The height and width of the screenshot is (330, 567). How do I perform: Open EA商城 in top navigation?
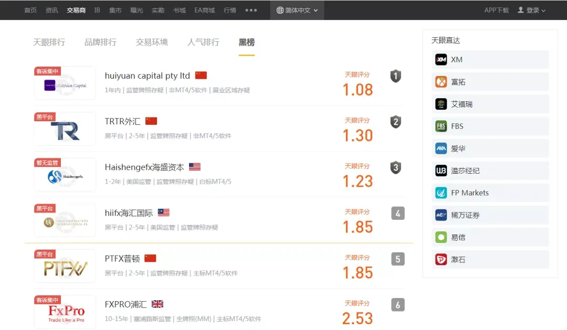tap(205, 10)
